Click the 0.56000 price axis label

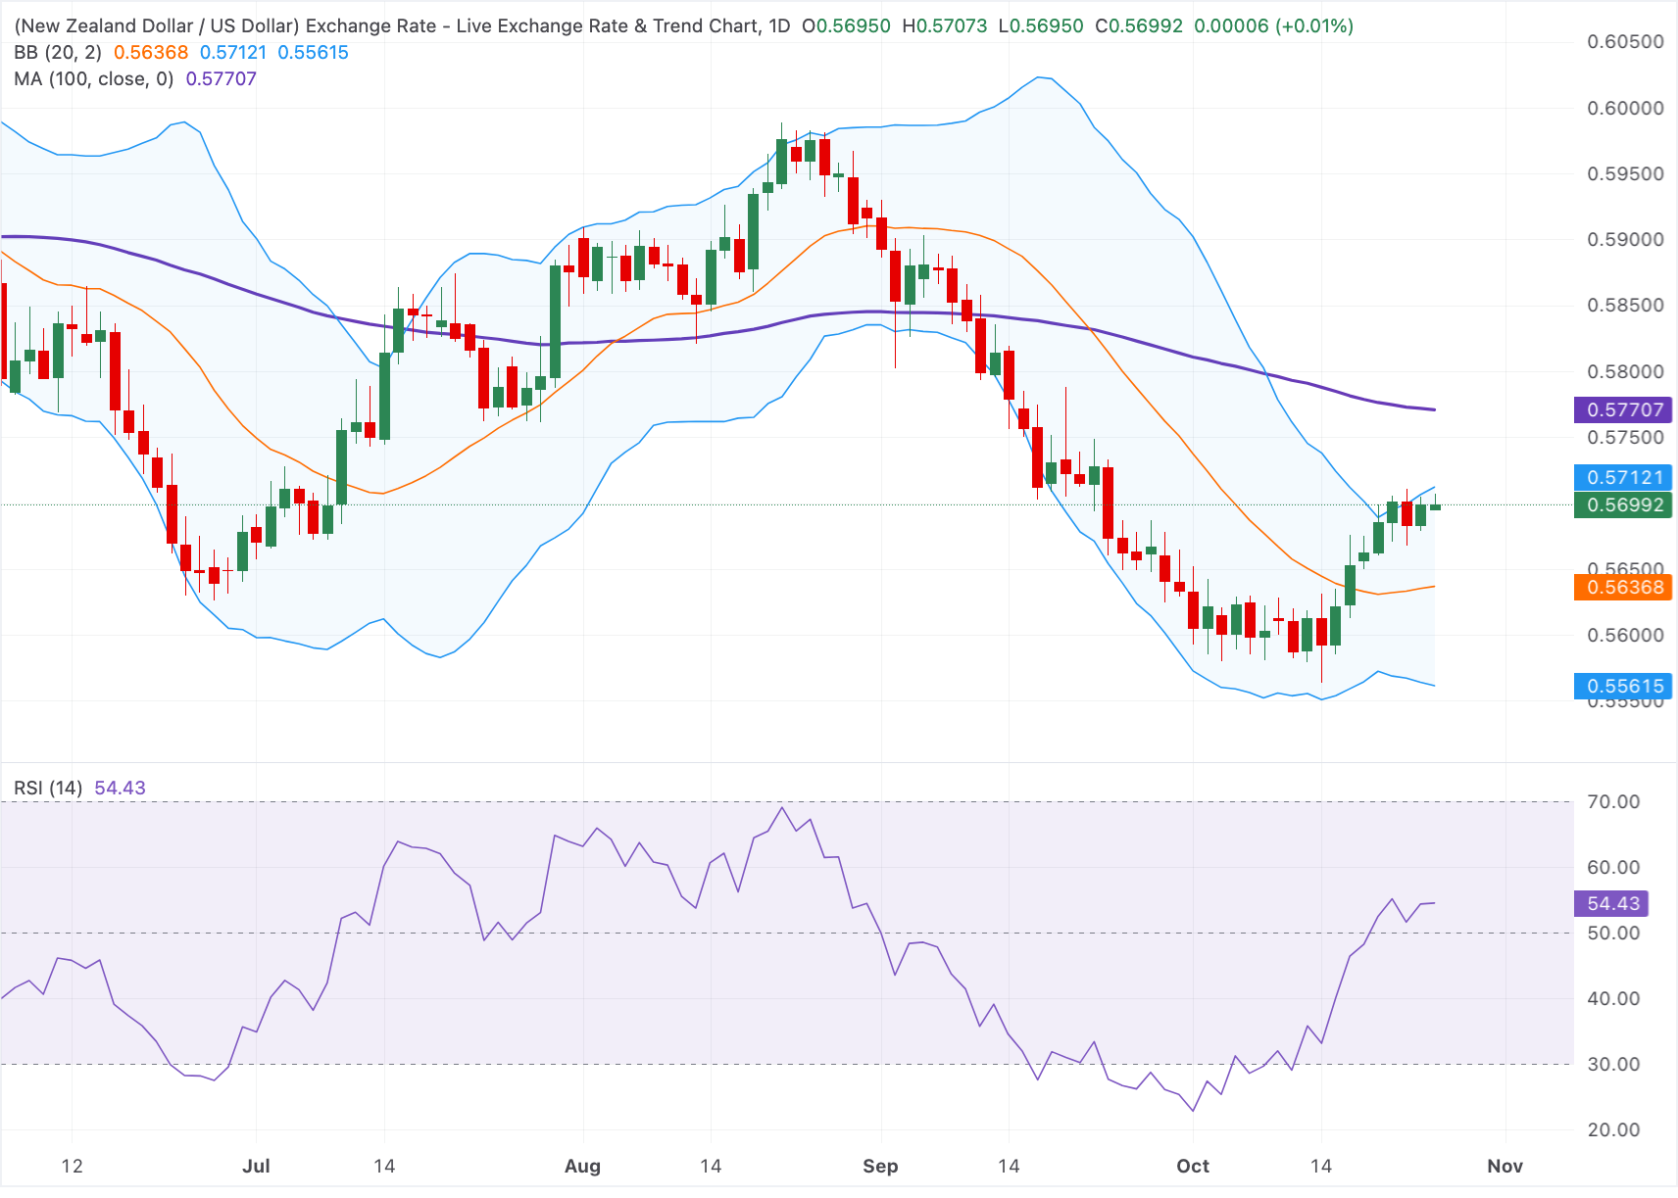point(1625,636)
